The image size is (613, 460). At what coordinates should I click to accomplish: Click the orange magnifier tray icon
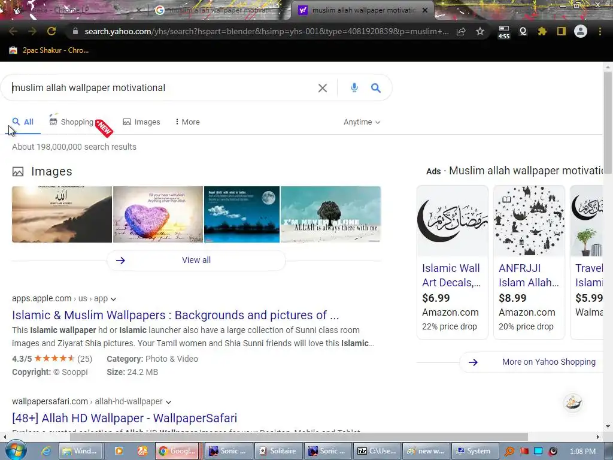[509, 452]
